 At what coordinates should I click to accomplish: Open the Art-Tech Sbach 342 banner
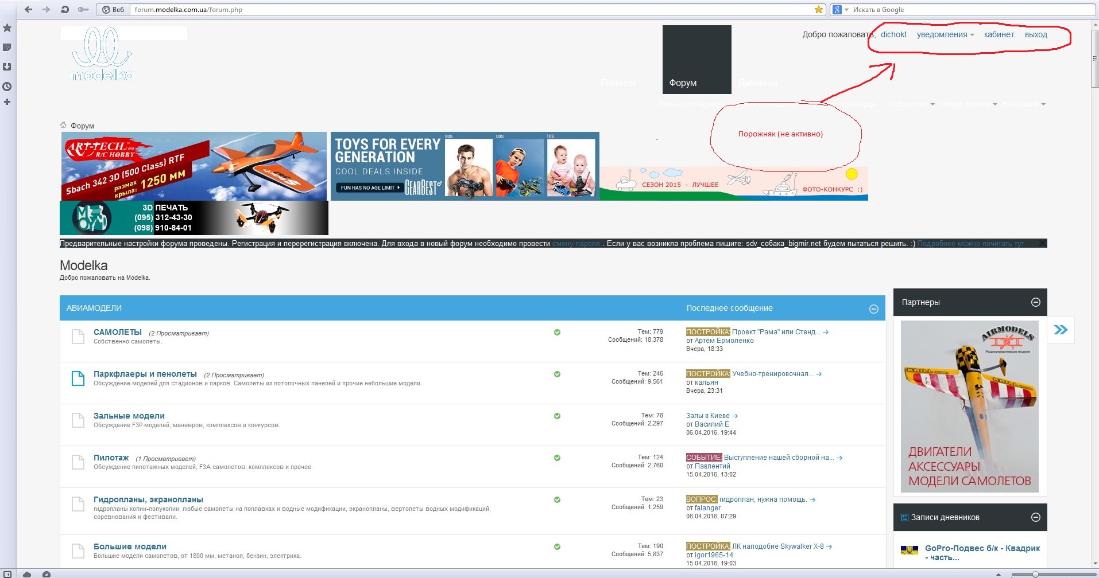point(194,166)
